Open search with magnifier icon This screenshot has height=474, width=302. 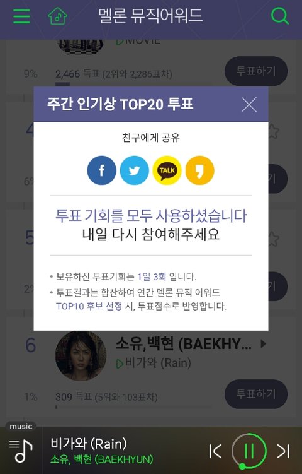[280, 16]
